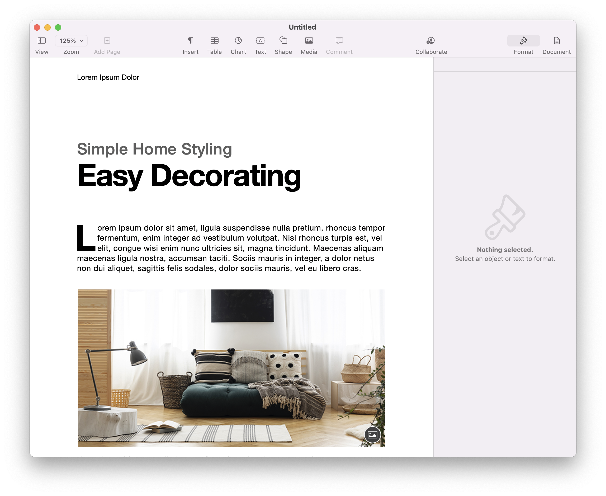Click the Lorem Ipsum Dolor header text
The image size is (606, 496).
108,77
